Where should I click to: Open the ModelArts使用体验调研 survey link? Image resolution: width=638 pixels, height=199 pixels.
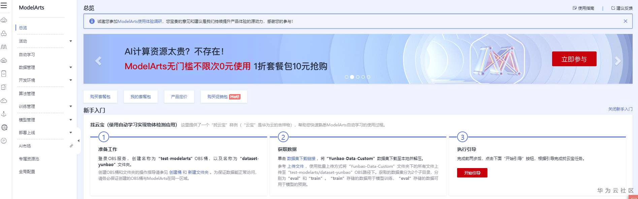coord(140,21)
